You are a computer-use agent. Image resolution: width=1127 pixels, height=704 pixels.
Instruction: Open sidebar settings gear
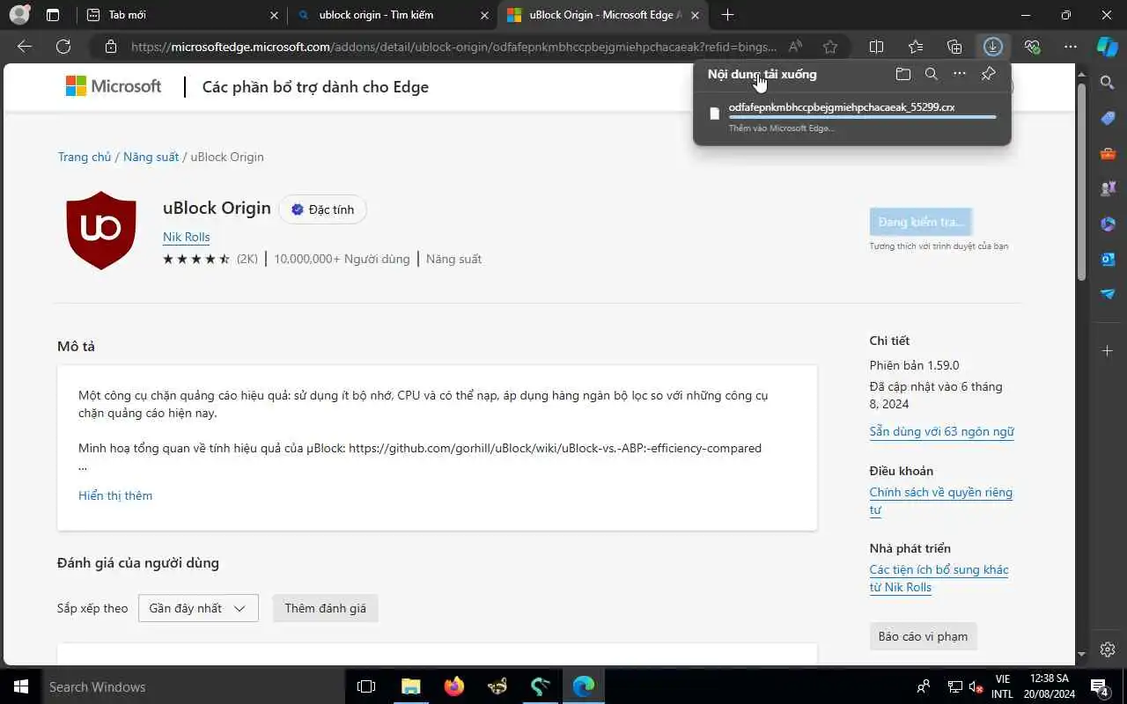[1108, 649]
